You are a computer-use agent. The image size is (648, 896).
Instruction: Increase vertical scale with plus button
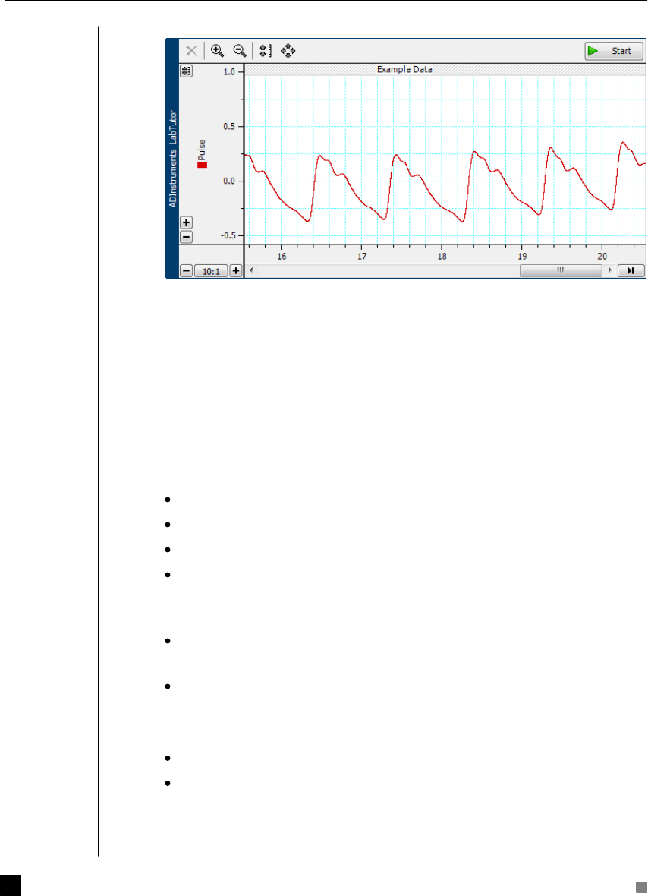tap(186, 222)
